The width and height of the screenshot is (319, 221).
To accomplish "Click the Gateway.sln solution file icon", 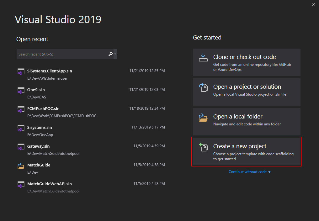I will [21, 147].
